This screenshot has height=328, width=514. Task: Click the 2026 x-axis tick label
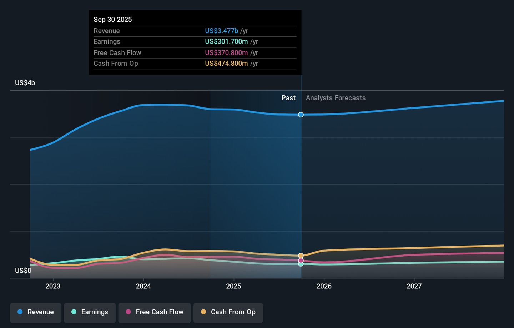click(x=324, y=286)
